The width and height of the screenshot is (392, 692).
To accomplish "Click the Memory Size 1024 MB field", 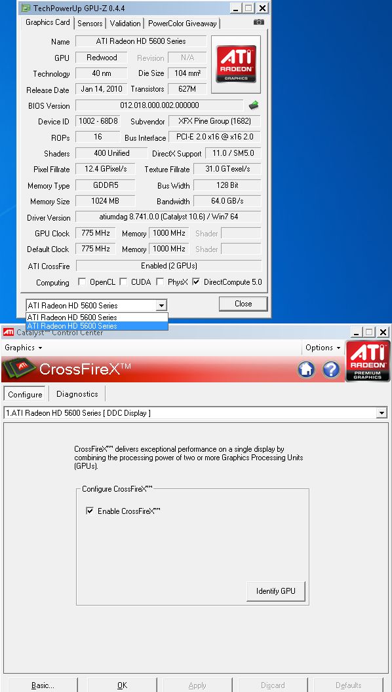I will pyautogui.click(x=105, y=201).
